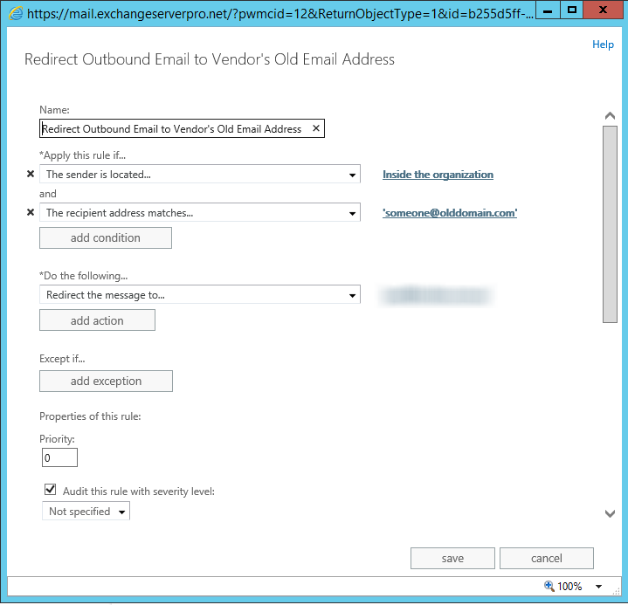Viewport: 628px width, 605px height.
Task: Remove the 'recipient address matches' condition
Action: coord(31,213)
